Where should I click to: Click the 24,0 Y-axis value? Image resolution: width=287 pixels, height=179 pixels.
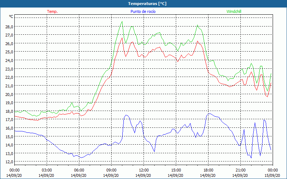pyautogui.click(x=9, y=61)
